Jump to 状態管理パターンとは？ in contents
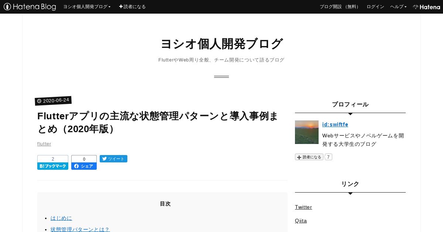 [x=80, y=229]
